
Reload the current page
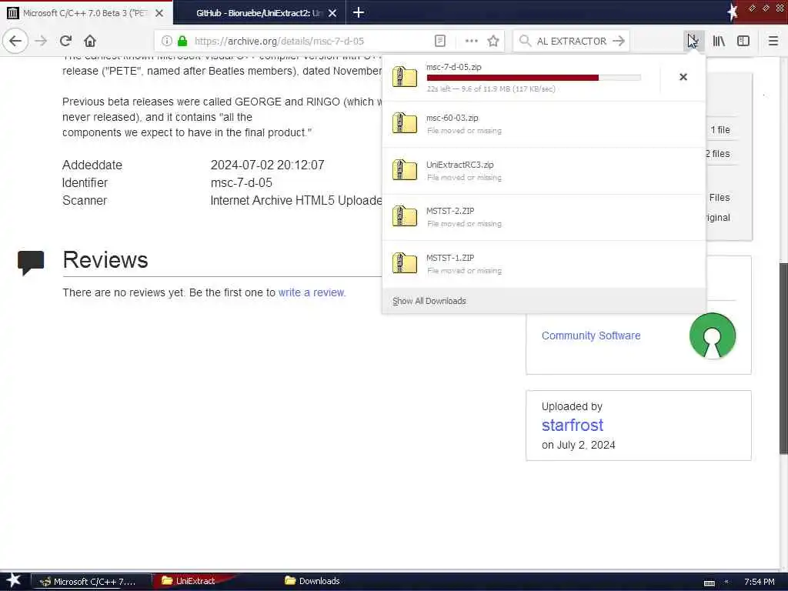(x=66, y=41)
